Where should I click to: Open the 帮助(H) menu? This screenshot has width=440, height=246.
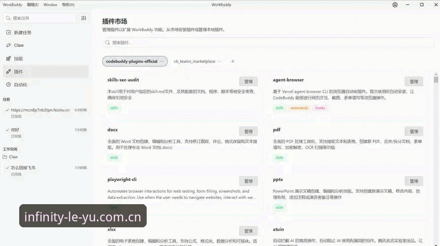(x=68, y=5)
